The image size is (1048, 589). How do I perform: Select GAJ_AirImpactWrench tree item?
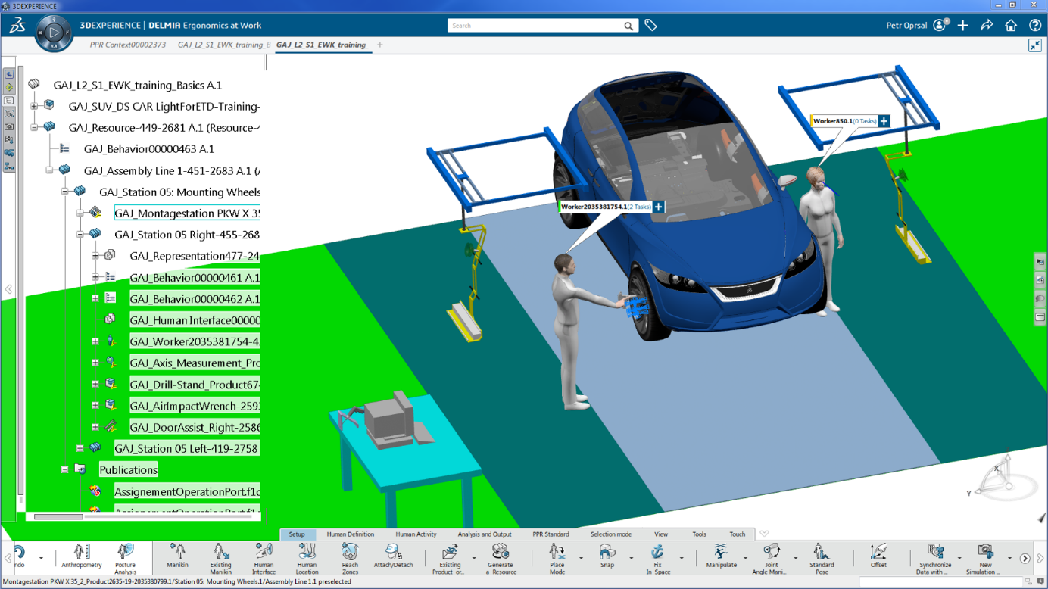tap(195, 406)
